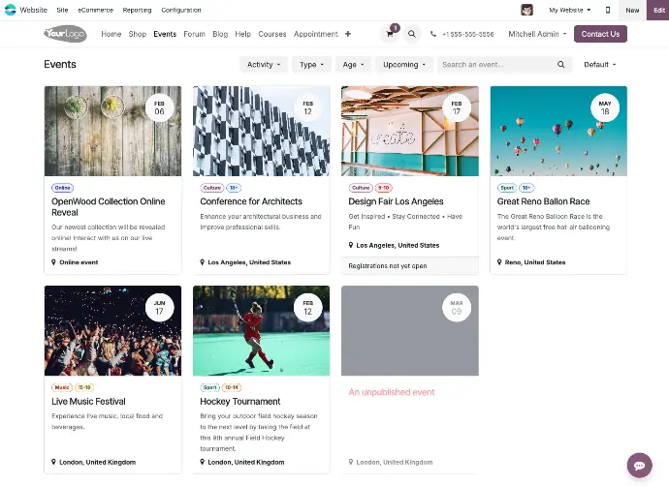Open the Site menu
Screen dimensions: 669x486
tap(62, 10)
